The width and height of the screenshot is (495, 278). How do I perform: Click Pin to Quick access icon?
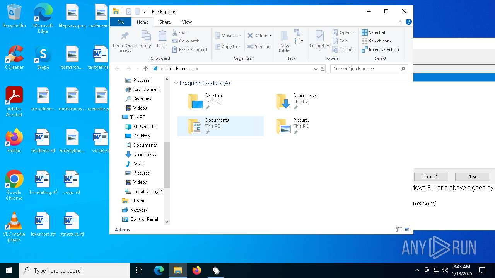tap(125, 42)
